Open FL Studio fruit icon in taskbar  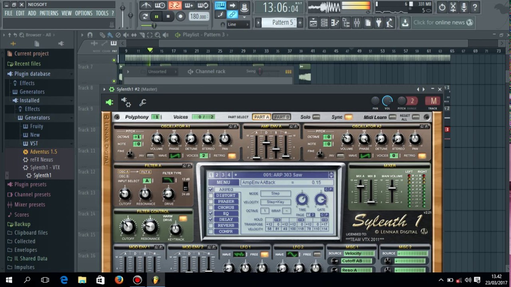156,280
